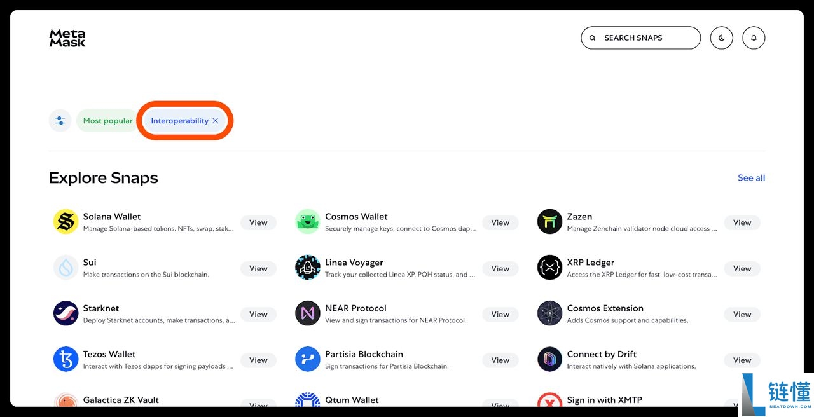The image size is (814, 417).
Task: View the XRP Ledger snap
Action: pos(742,268)
